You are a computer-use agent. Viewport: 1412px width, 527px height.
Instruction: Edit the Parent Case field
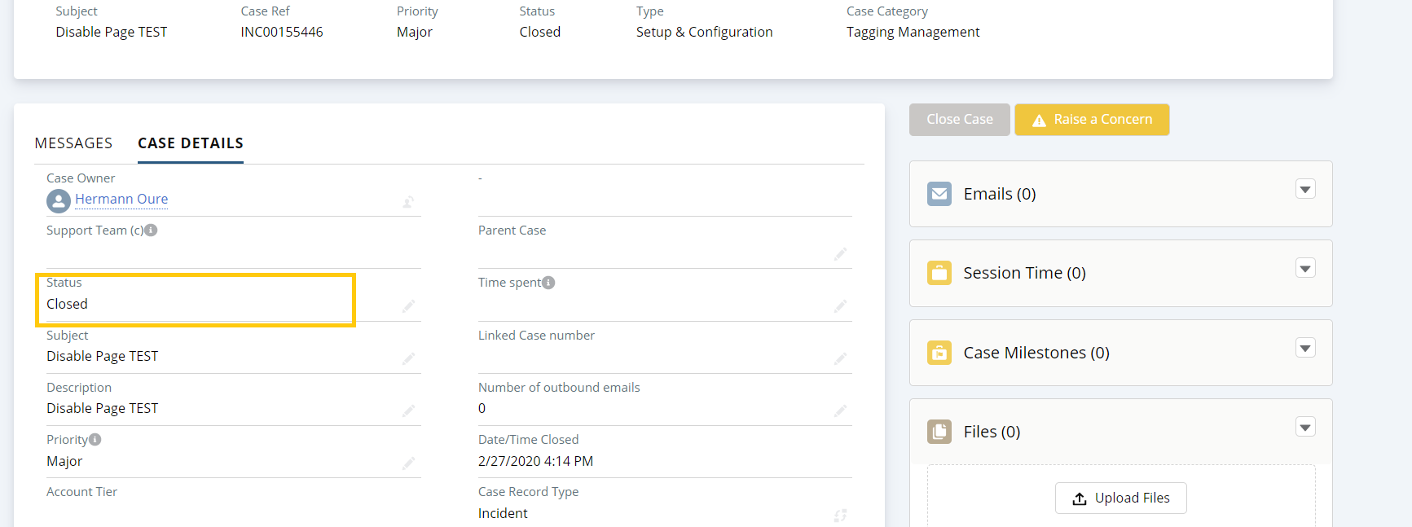pos(840,254)
